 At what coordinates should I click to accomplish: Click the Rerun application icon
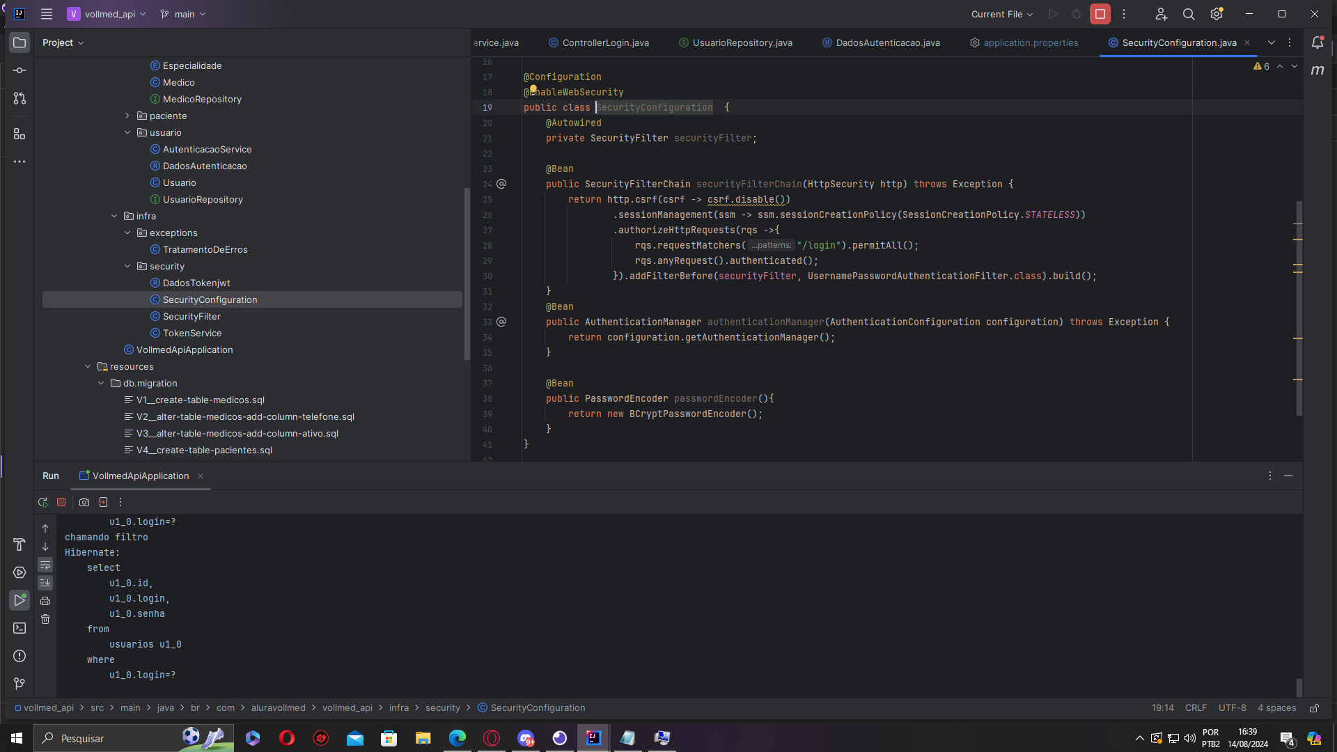(43, 501)
